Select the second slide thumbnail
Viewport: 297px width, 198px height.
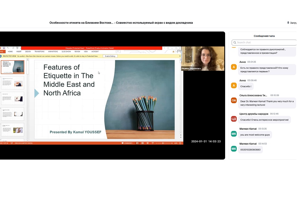12,83
